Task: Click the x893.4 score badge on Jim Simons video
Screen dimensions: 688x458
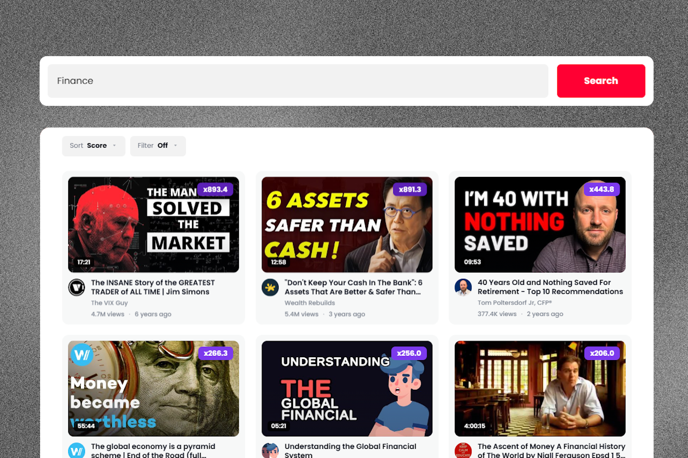Action: [216, 189]
